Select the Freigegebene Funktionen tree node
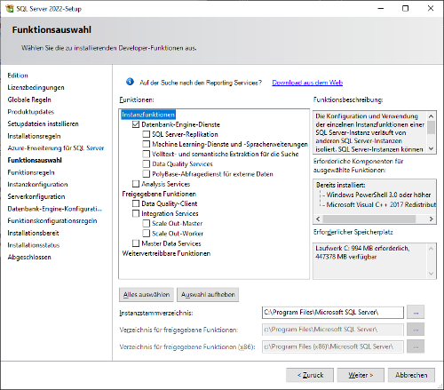 159,194
